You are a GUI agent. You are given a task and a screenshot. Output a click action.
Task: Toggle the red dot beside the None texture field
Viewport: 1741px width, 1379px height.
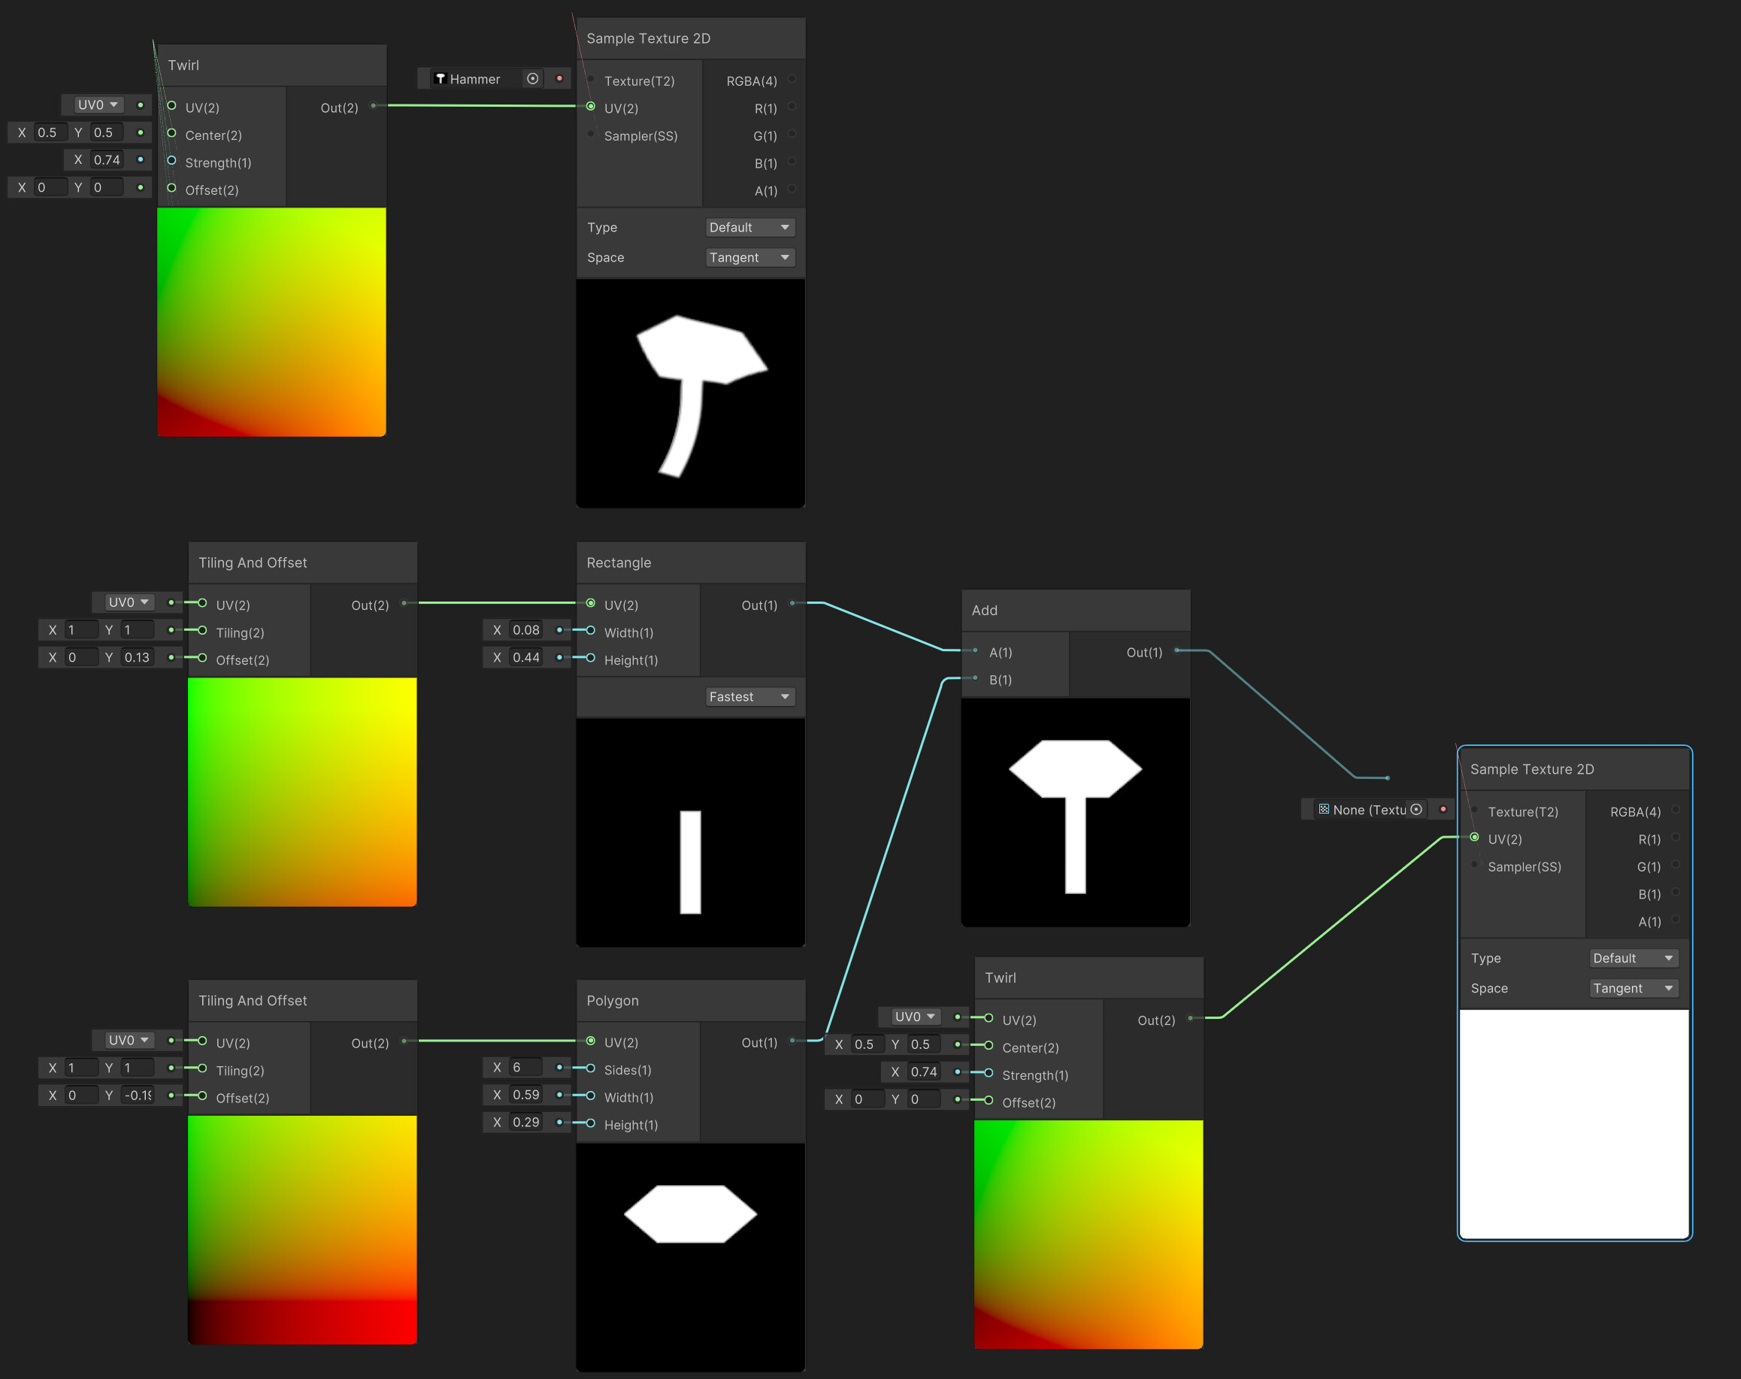click(1443, 809)
